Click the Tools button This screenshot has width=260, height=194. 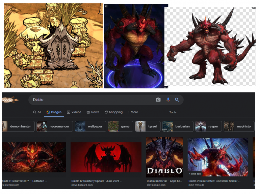[x=173, y=112]
